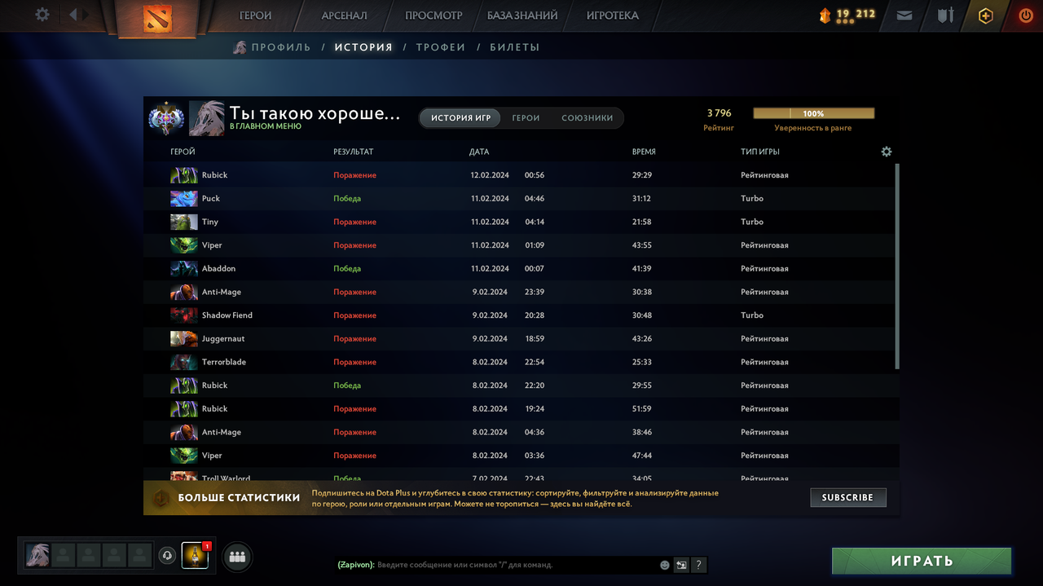Open the ГЕРОИ top menu

point(255,15)
